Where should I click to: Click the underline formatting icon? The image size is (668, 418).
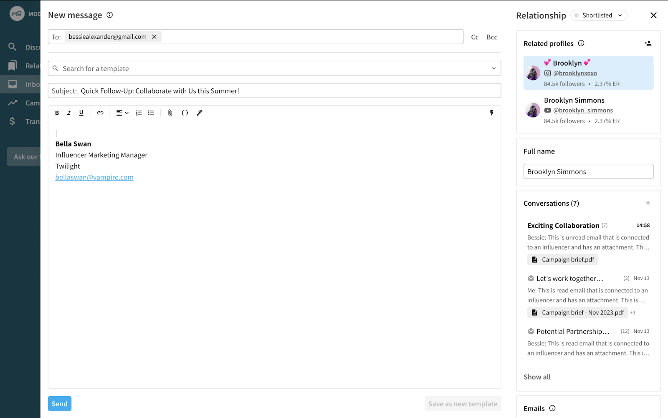click(x=81, y=113)
